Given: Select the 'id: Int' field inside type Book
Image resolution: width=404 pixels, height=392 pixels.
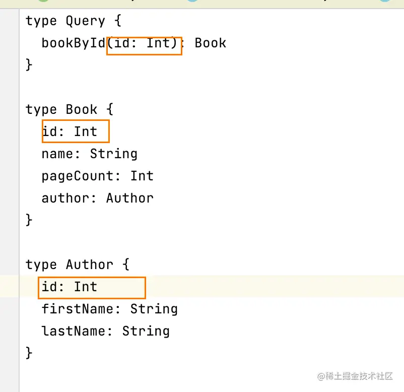Looking at the screenshot, I should [70, 132].
